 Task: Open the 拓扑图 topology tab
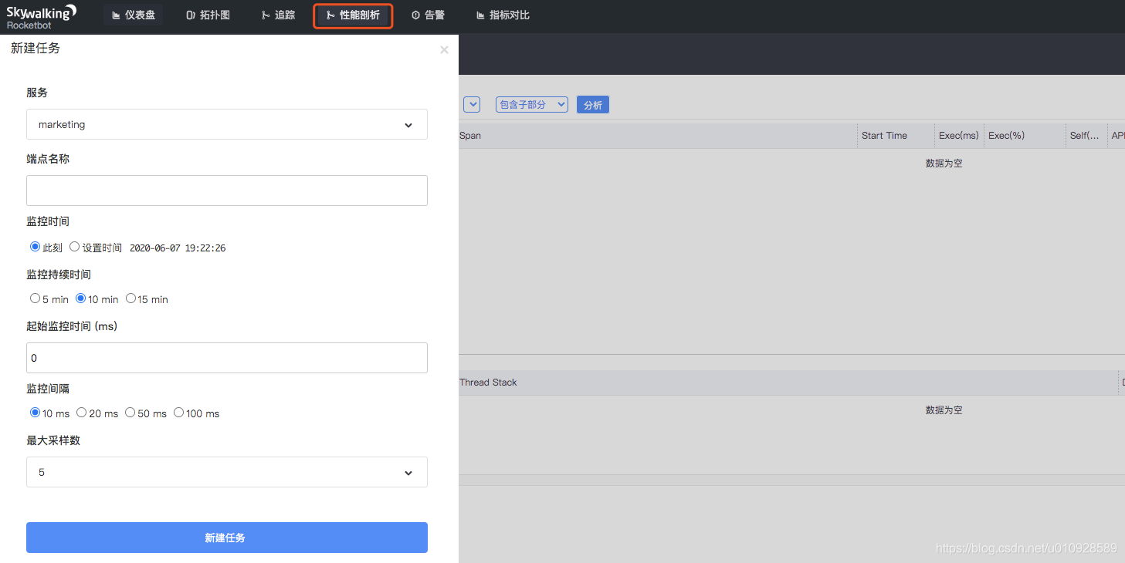coord(208,15)
